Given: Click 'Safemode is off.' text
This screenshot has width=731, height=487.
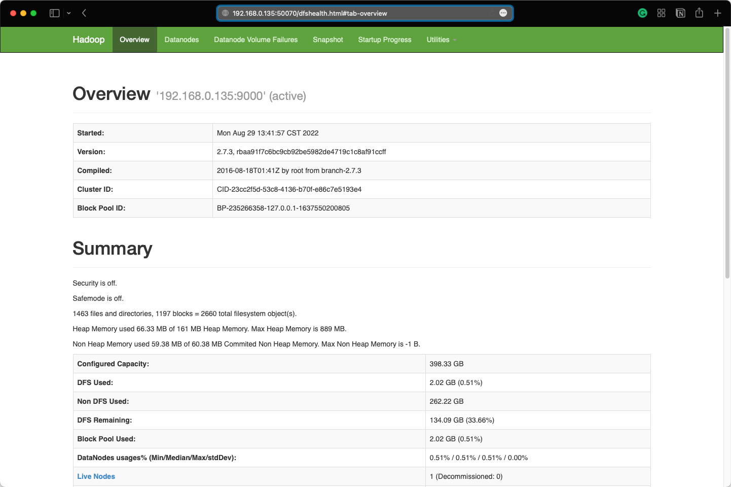Looking at the screenshot, I should click(x=98, y=298).
